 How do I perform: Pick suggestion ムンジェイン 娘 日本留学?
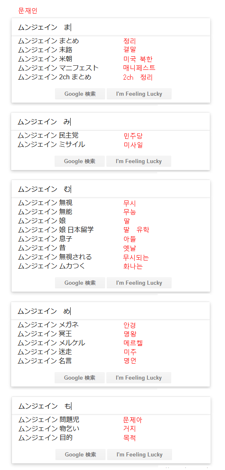(x=56, y=230)
